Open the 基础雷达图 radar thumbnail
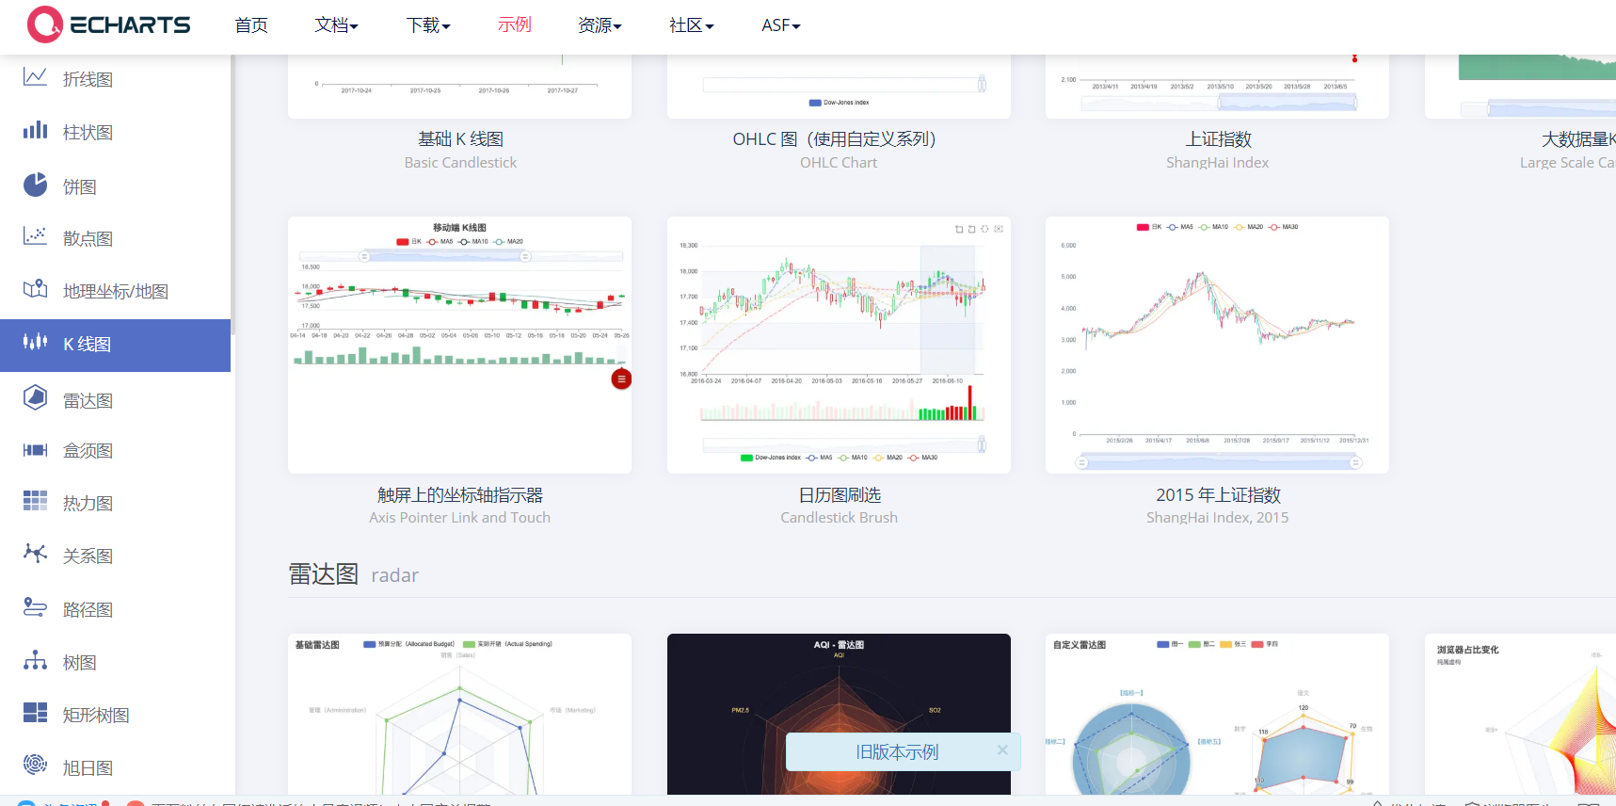This screenshot has width=1616, height=806. click(459, 714)
